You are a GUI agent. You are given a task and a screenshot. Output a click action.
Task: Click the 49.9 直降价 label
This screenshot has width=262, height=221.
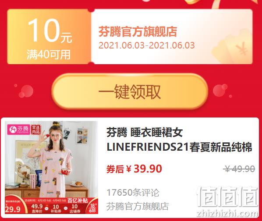pyautogui.click(x=37, y=208)
